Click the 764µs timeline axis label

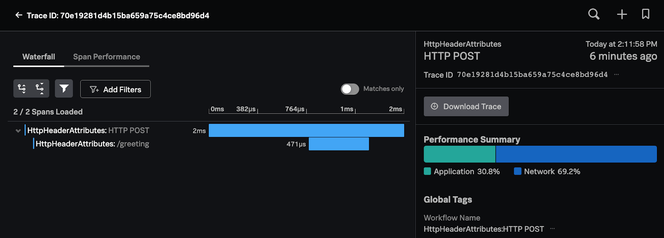pos(295,109)
